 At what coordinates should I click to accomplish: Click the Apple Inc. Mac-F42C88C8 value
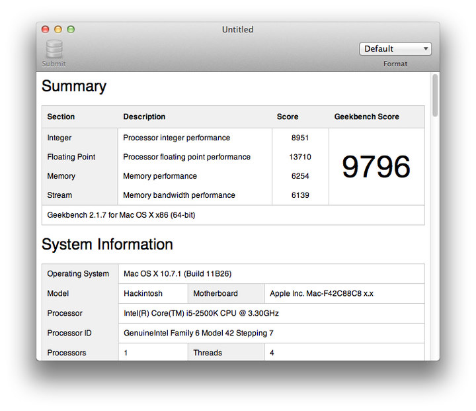click(321, 293)
